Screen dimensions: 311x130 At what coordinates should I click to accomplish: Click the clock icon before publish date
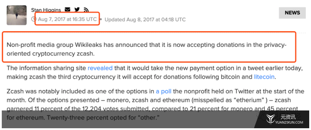pos(34,19)
